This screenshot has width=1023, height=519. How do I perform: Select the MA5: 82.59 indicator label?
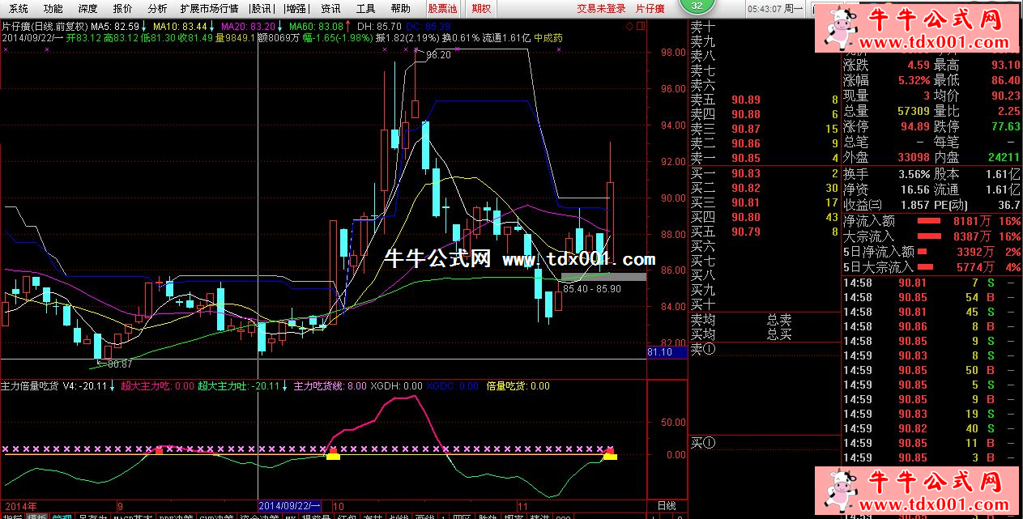(116, 26)
